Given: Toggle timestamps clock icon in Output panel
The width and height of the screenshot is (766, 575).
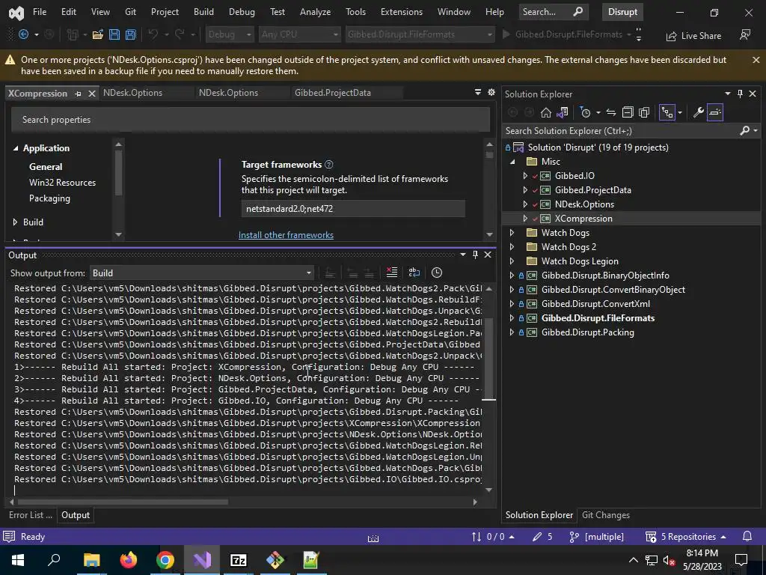Looking at the screenshot, I should (x=437, y=273).
